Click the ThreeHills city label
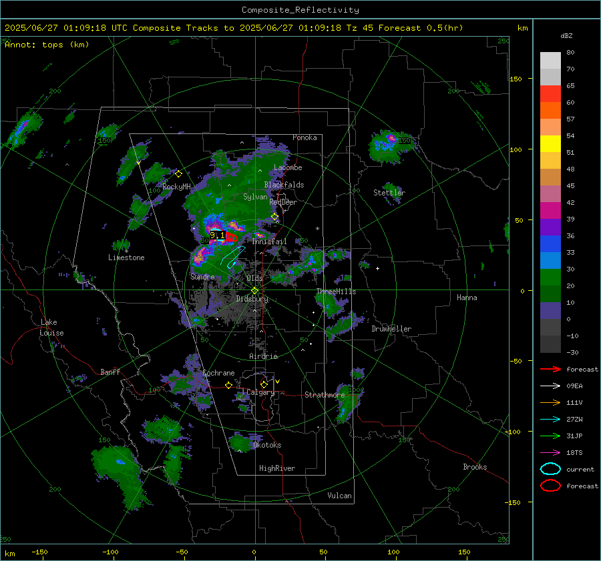Viewport: 601px width, 561px height. pyautogui.click(x=336, y=292)
